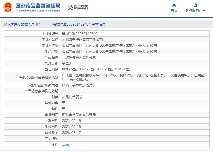
Task: Select the structure composition text 由托盘
Action: click(133, 77)
